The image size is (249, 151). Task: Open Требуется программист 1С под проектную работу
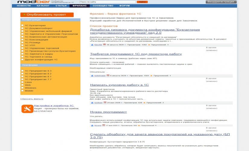(136, 54)
